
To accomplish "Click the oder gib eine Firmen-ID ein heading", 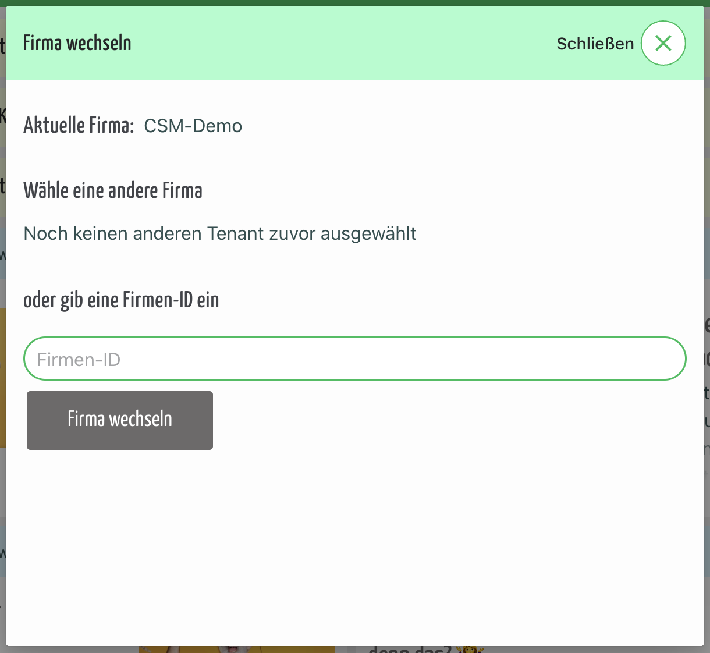I will tap(121, 300).
